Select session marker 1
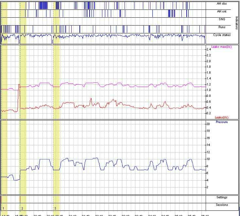The height and width of the screenshot is (216, 240). pyautogui.click(x=3, y=208)
